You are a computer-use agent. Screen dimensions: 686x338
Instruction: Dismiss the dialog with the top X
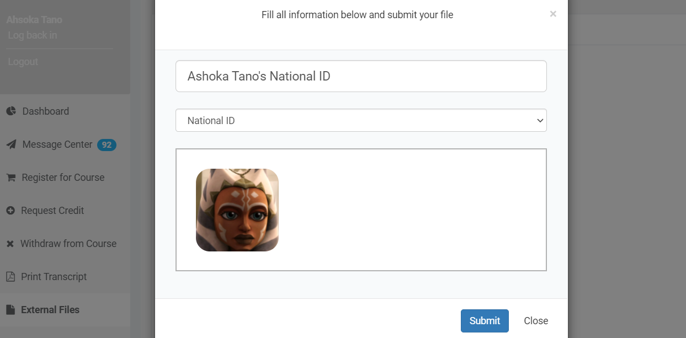tap(553, 14)
